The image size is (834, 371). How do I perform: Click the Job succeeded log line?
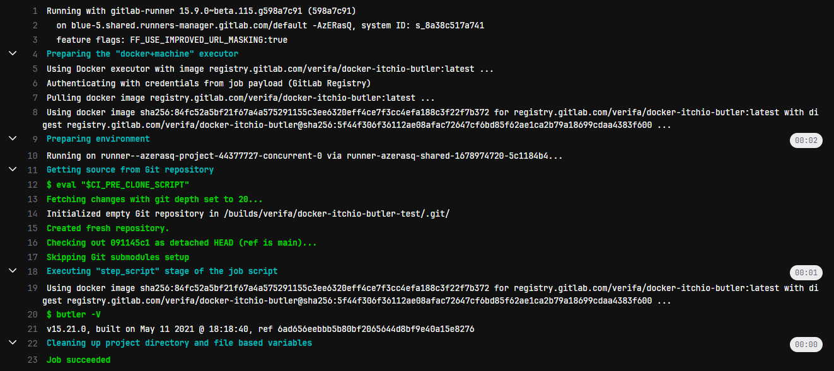tap(78, 360)
